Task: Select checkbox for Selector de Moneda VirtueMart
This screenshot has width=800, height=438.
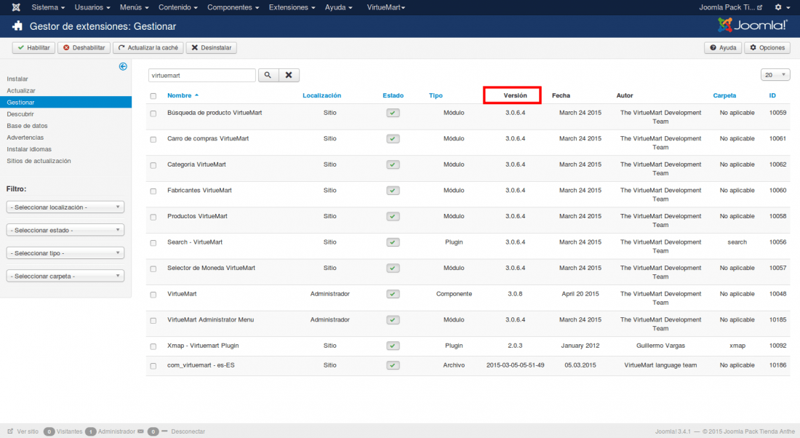Action: coord(153,268)
